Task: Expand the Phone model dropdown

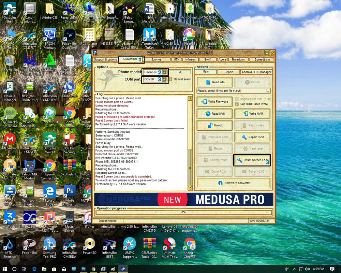Action: tap(164, 72)
